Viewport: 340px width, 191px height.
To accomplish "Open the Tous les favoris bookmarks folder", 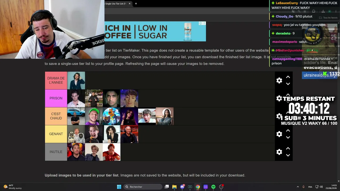I will tap(328, 18).
